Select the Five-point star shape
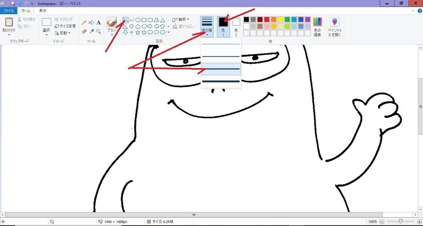 138,32
